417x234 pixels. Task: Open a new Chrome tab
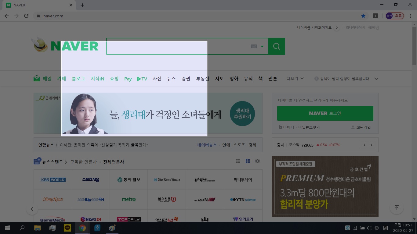[x=82, y=5]
